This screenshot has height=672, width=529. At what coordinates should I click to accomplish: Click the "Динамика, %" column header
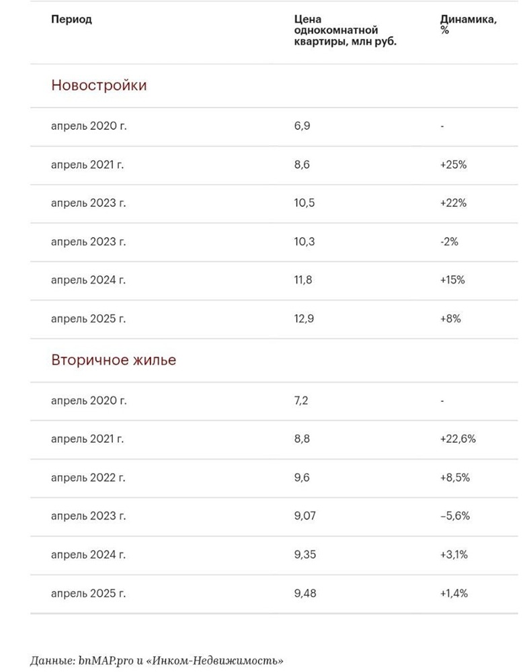469,25
